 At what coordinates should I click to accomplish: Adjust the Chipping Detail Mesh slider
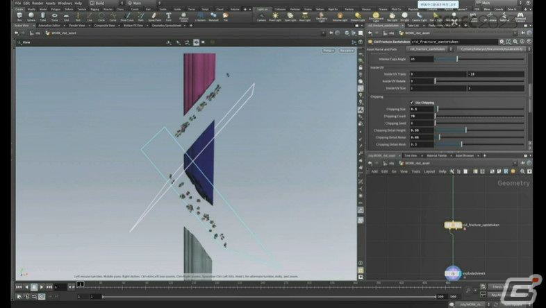pyautogui.click(x=479, y=144)
